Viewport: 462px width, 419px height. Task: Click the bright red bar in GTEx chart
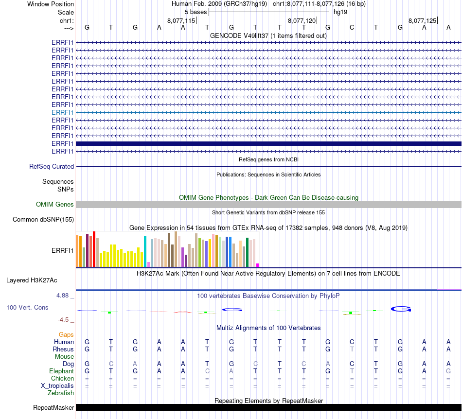pos(94,249)
